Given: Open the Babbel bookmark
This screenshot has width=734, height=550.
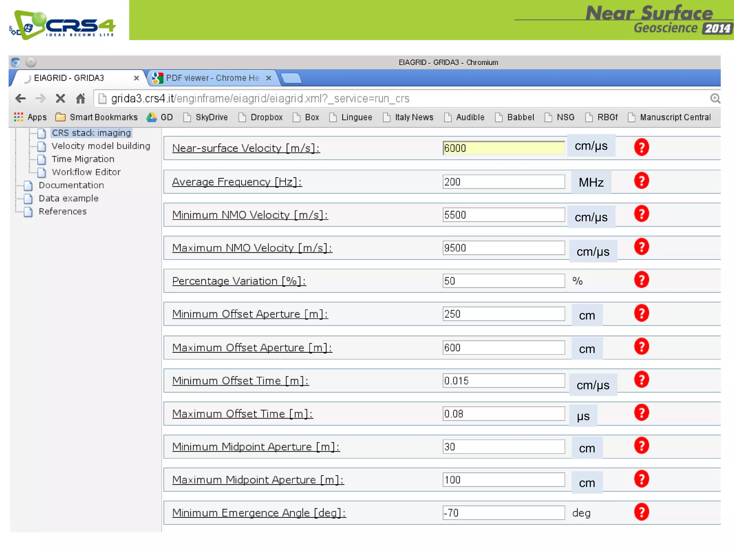Looking at the screenshot, I should coord(514,117).
